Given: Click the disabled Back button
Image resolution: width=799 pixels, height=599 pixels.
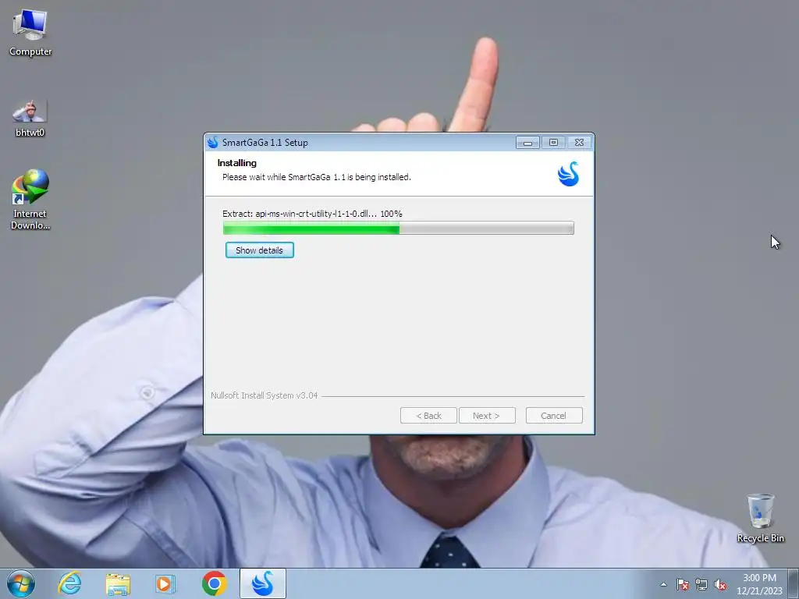Looking at the screenshot, I should [x=428, y=416].
